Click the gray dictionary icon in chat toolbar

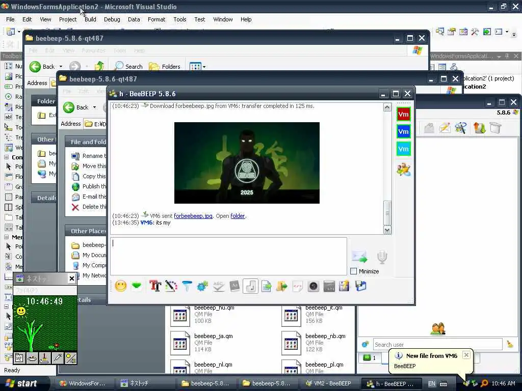tap(234, 286)
